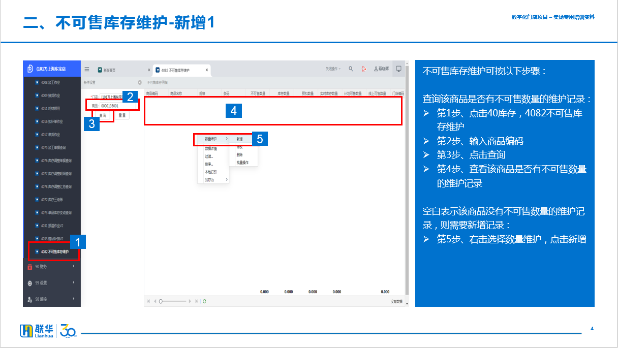This screenshot has width=618, height=348.
Task: Open 4082 不可售库存维护 in the sidebar
Action: 55,251
